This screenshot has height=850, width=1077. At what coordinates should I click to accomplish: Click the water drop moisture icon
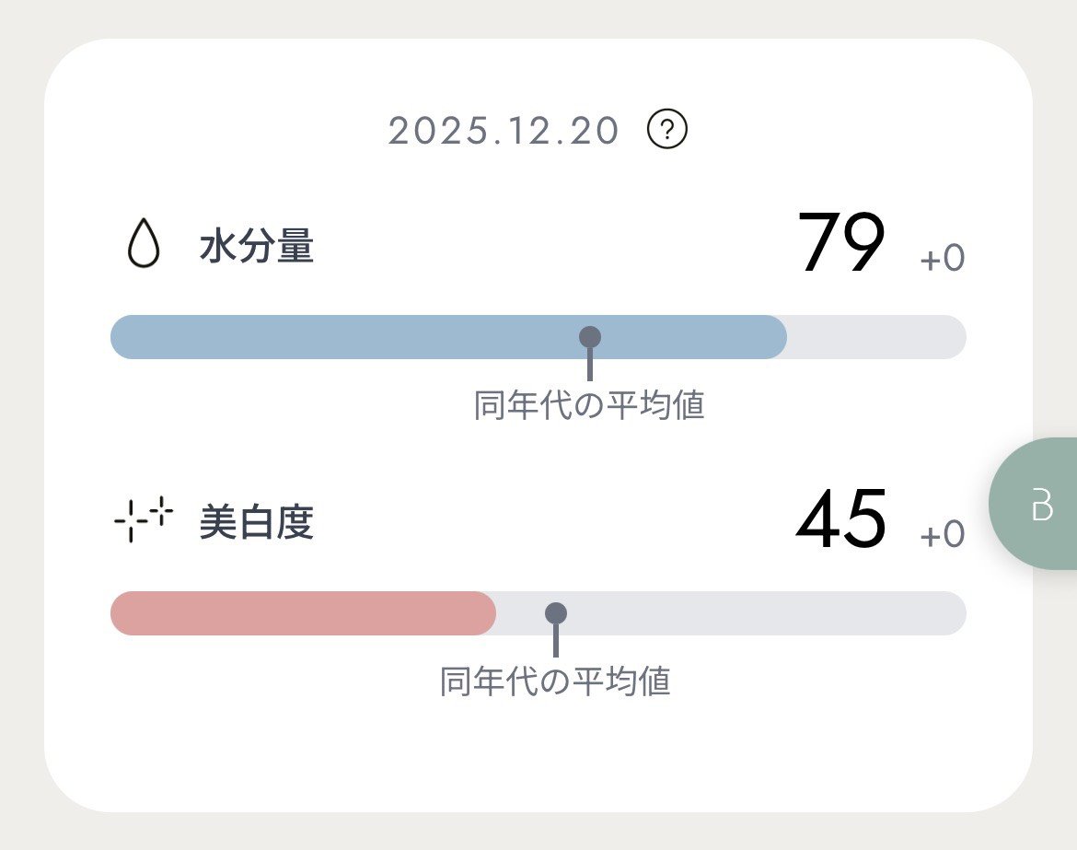143,246
